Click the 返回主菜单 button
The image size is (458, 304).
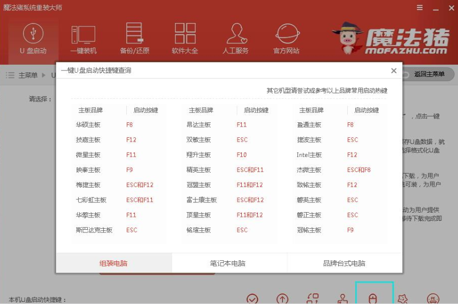pyautogui.click(x=429, y=74)
